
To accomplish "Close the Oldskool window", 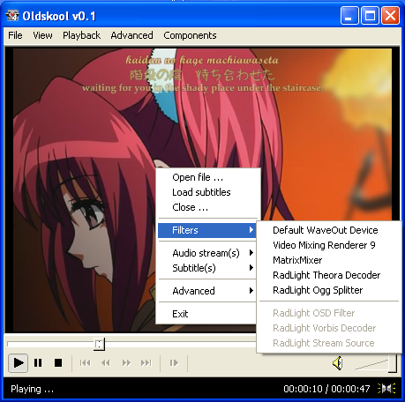I will (x=390, y=16).
